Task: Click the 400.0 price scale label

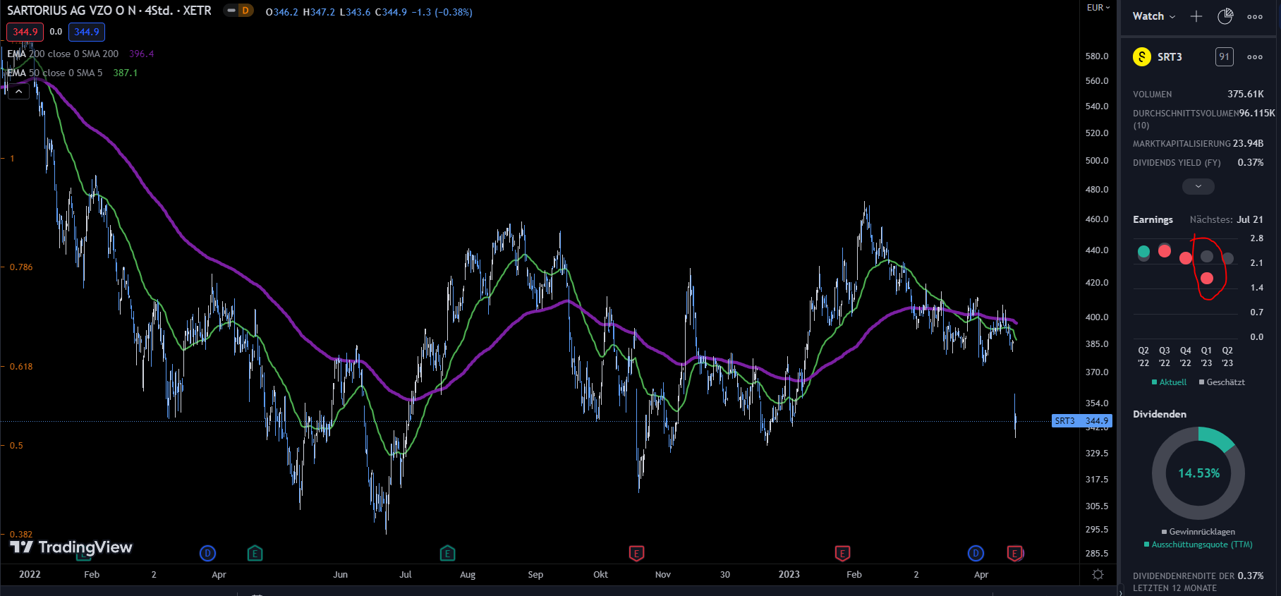Action: click(x=1097, y=317)
